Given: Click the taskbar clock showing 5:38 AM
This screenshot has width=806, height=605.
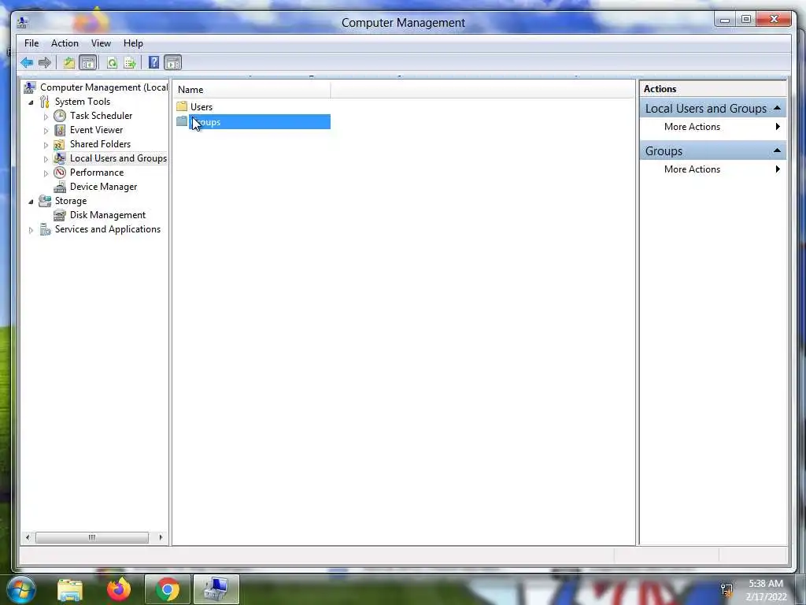Looking at the screenshot, I should [765, 590].
